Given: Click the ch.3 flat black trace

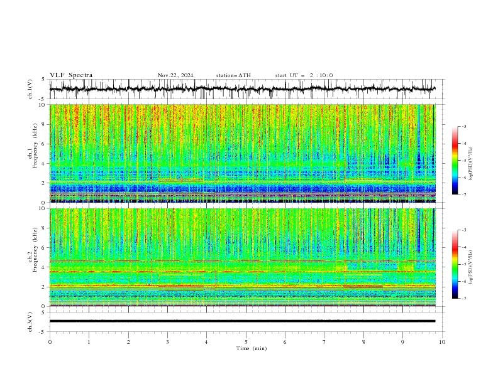Looking at the screenshot, I should (243, 321).
